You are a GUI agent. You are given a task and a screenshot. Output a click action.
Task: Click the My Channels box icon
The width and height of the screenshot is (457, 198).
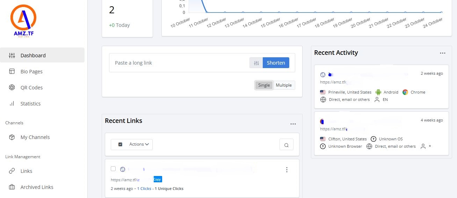point(12,137)
